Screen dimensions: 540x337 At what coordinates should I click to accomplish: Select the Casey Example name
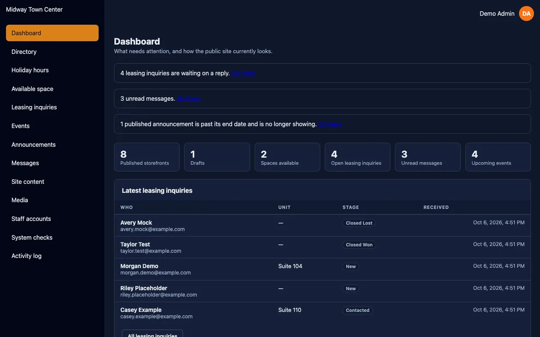coord(141,310)
